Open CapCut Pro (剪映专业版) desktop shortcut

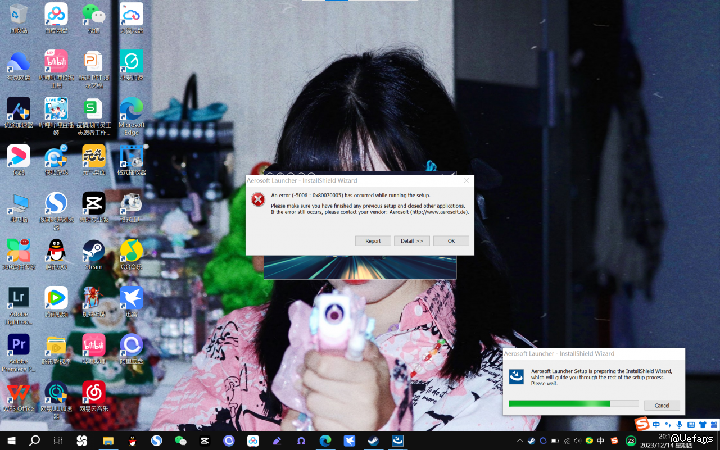point(94,207)
